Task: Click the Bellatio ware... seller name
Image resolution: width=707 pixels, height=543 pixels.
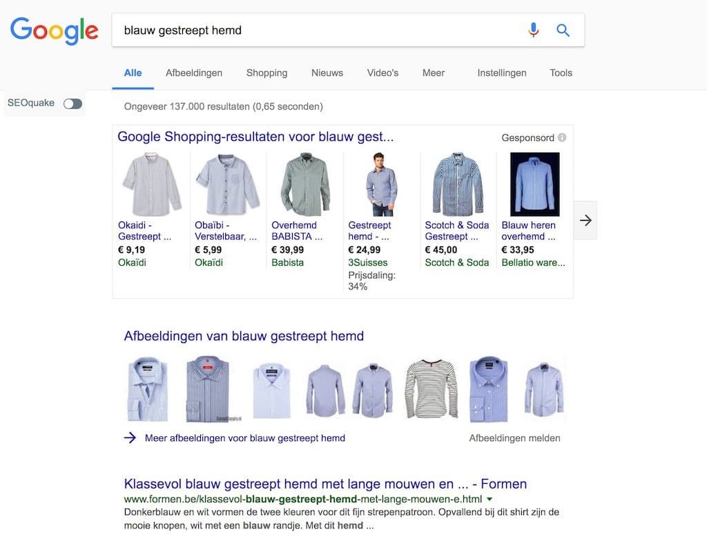Action: point(533,263)
